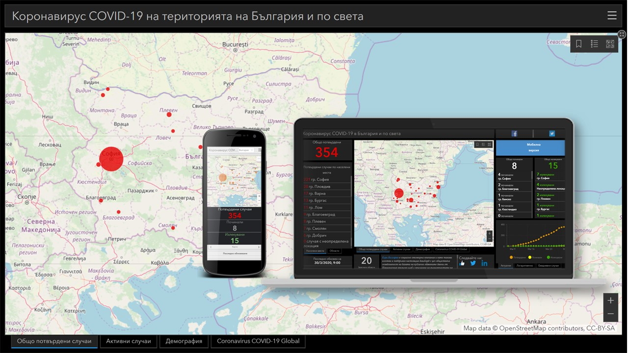Select the red marker beside Плевен
This screenshot has width=628, height=353.
169,114
